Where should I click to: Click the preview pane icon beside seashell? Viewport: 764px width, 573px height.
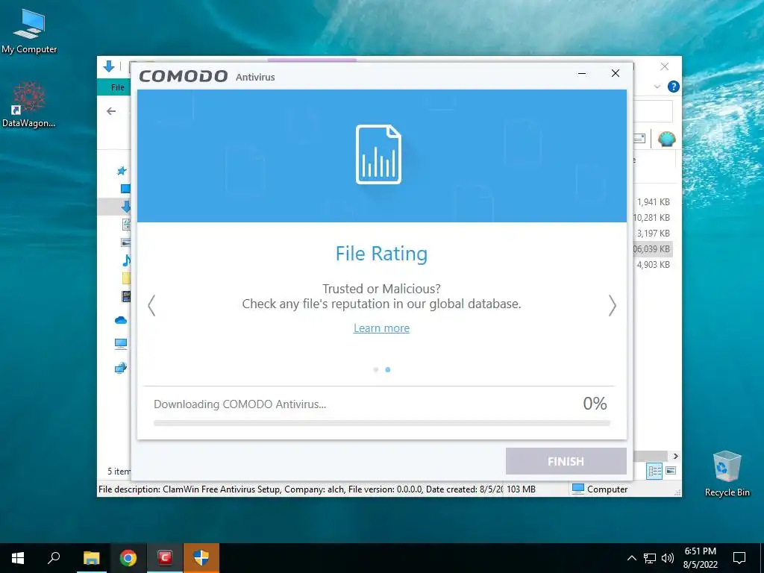click(x=639, y=139)
